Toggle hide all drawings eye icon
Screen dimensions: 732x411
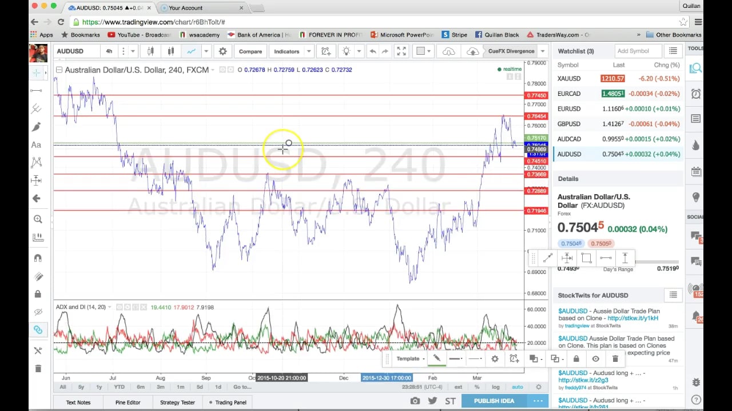[38, 312]
